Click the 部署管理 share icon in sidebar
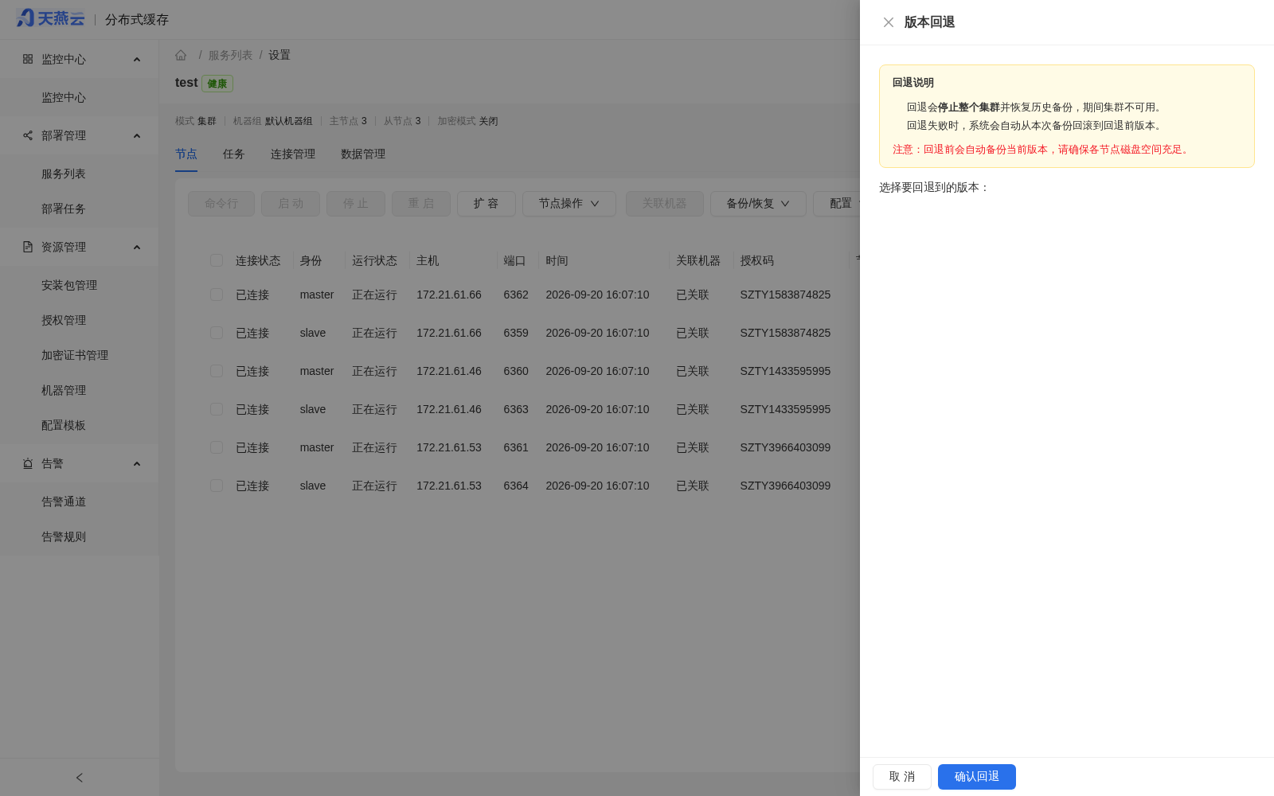Image resolution: width=1274 pixels, height=796 pixels. [x=28, y=135]
